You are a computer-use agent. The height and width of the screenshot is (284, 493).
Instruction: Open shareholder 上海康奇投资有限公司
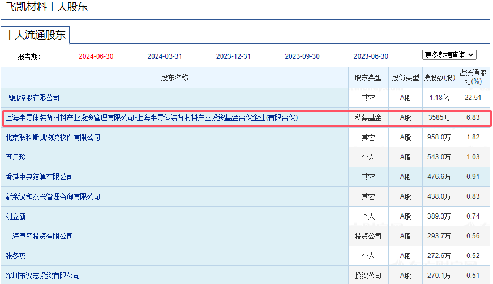click(x=39, y=236)
